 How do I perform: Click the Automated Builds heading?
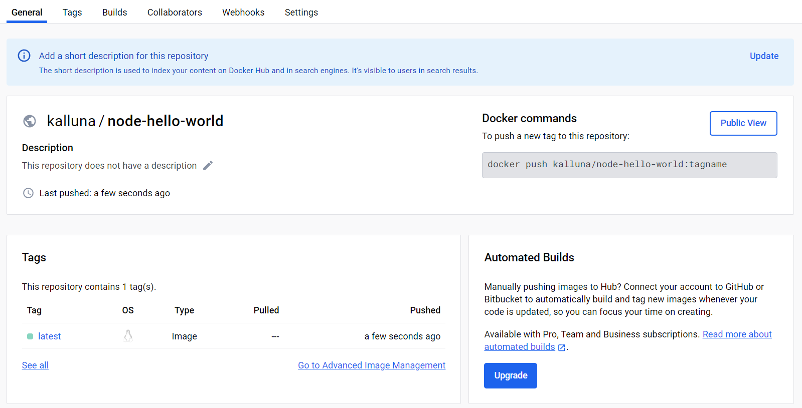pyautogui.click(x=529, y=257)
